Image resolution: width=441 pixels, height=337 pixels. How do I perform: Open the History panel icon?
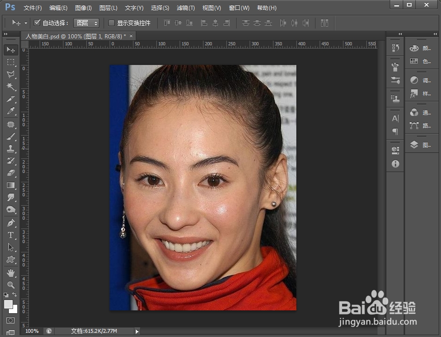click(x=395, y=48)
